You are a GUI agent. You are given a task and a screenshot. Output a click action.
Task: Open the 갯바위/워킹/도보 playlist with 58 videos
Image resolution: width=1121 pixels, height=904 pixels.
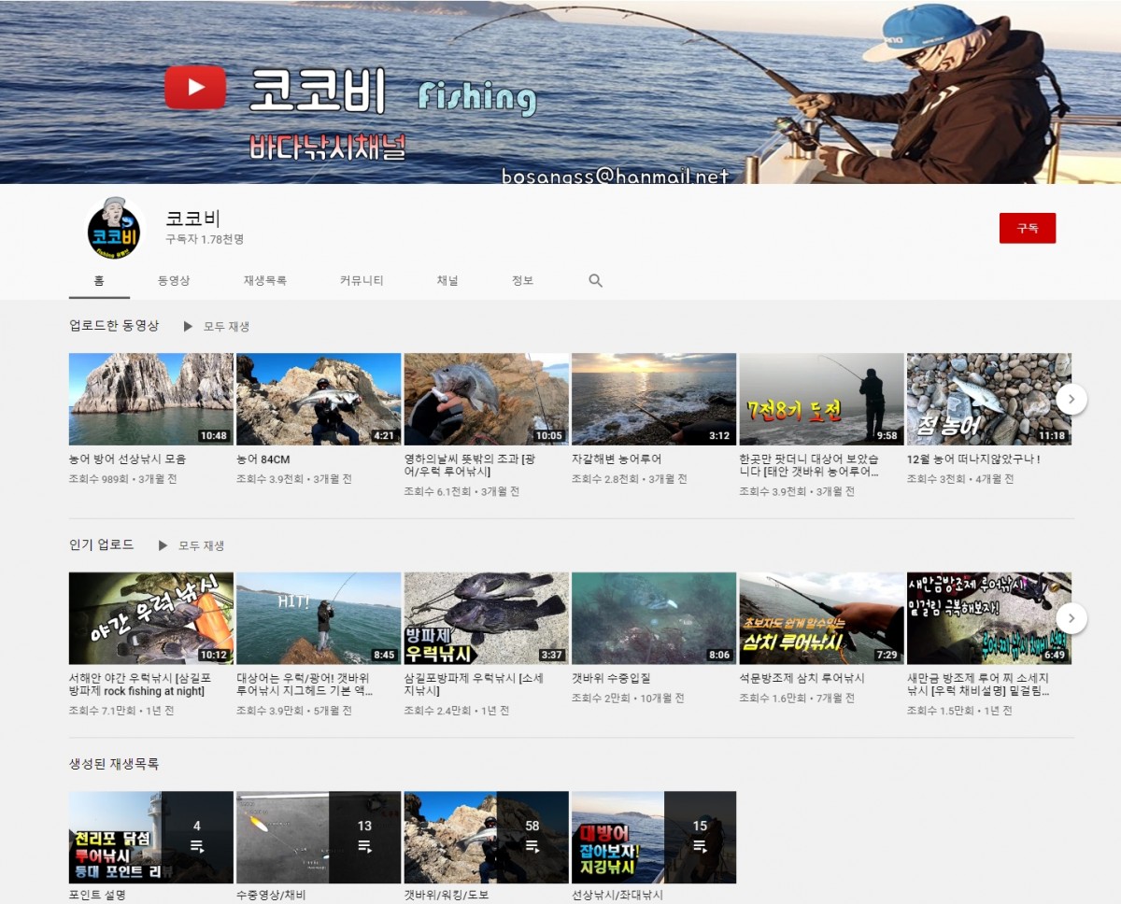tap(486, 838)
